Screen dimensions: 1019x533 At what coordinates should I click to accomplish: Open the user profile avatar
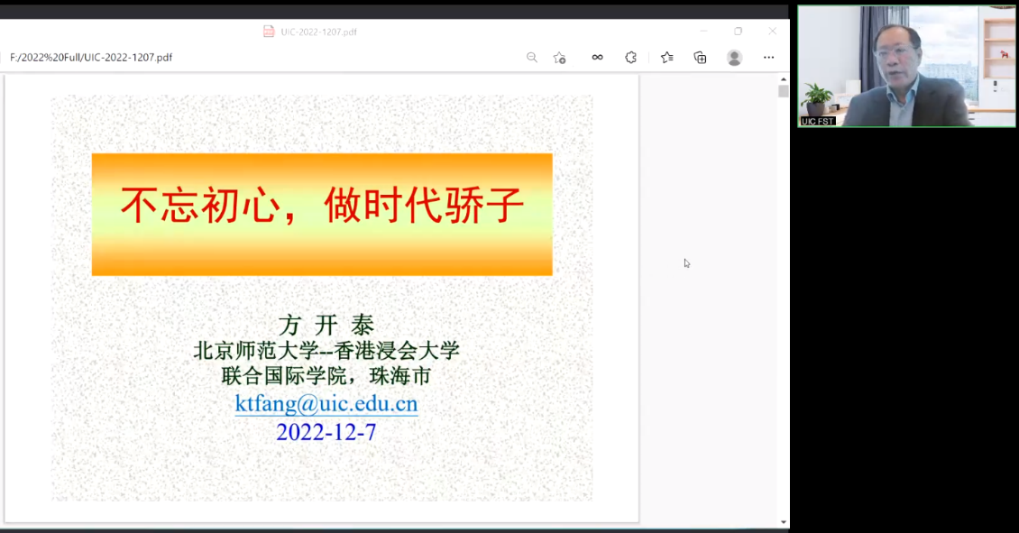pyautogui.click(x=734, y=58)
